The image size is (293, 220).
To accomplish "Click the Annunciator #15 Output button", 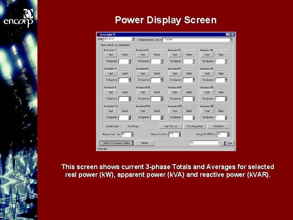I will click(x=189, y=111).
